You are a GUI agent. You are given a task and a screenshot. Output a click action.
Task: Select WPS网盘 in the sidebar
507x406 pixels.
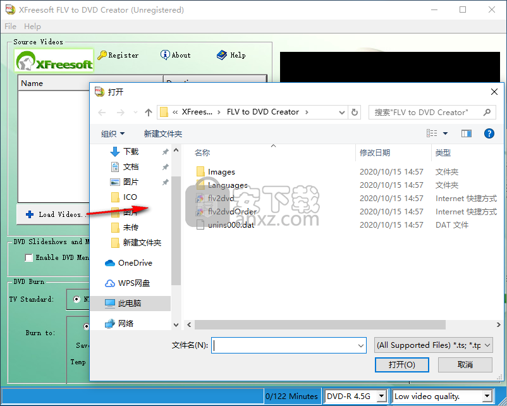click(133, 283)
